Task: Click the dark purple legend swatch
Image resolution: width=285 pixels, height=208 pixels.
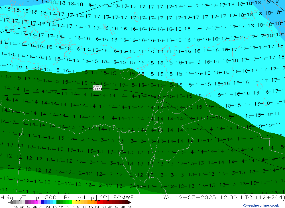Action: (27, 202)
